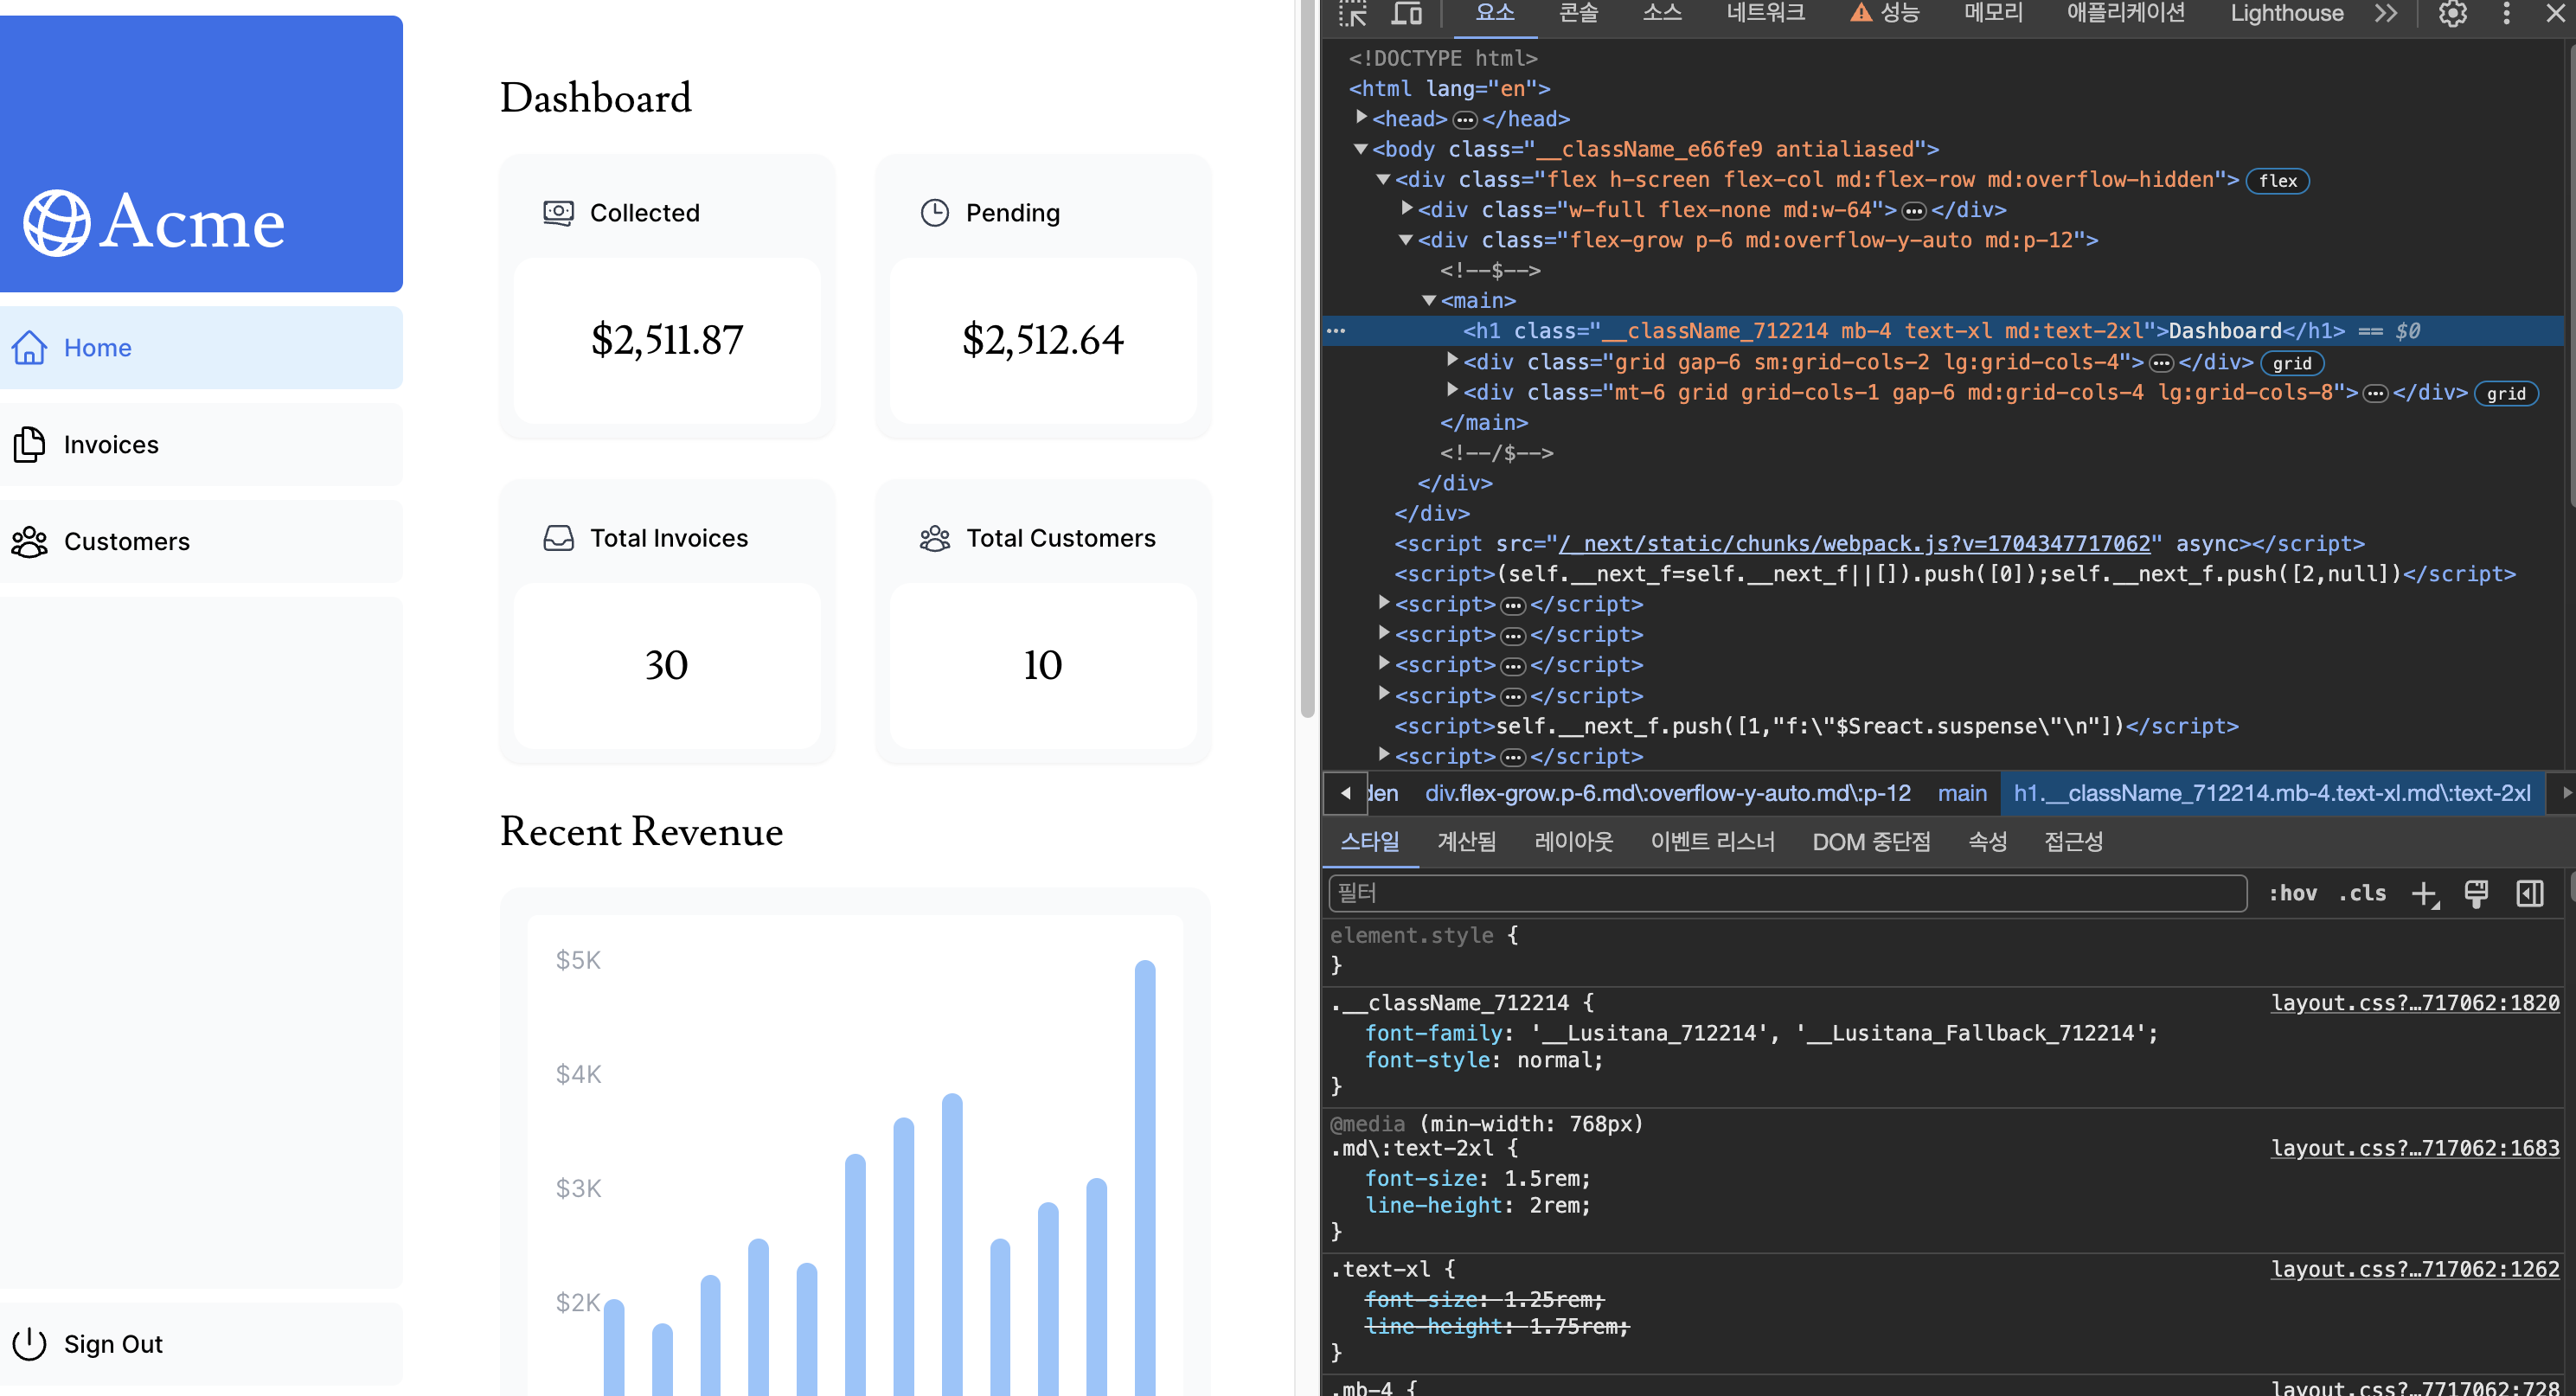Click the Customers group icon
Viewport: 2576px width, 1396px height.
click(29, 541)
